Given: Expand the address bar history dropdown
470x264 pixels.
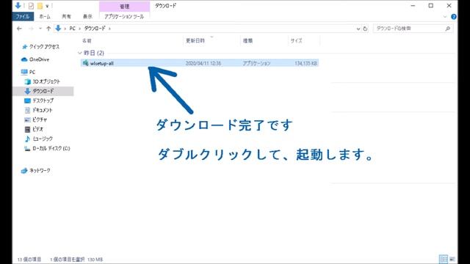Looking at the screenshot, I should (x=358, y=29).
